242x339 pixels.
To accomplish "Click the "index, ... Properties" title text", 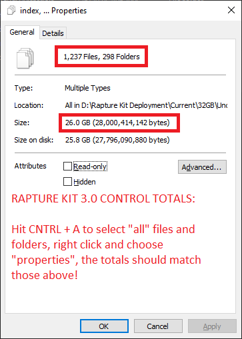I will (53, 11).
